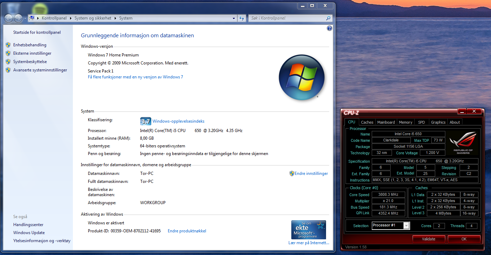Viewport: 491px width, 255px height.
Task: Click the Package field Socket 1156 LGA
Action: (x=408, y=147)
